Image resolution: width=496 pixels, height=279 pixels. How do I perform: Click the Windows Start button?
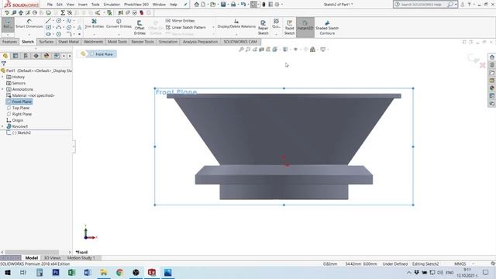coord(8,272)
